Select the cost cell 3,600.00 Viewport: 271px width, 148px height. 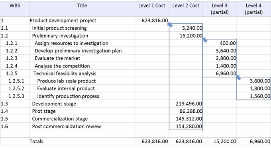tap(254, 81)
